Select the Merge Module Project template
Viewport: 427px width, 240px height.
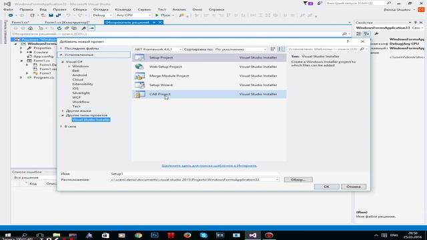209,76
